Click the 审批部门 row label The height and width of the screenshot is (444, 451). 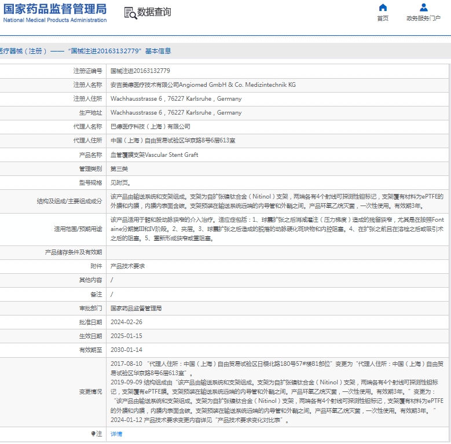point(90,309)
